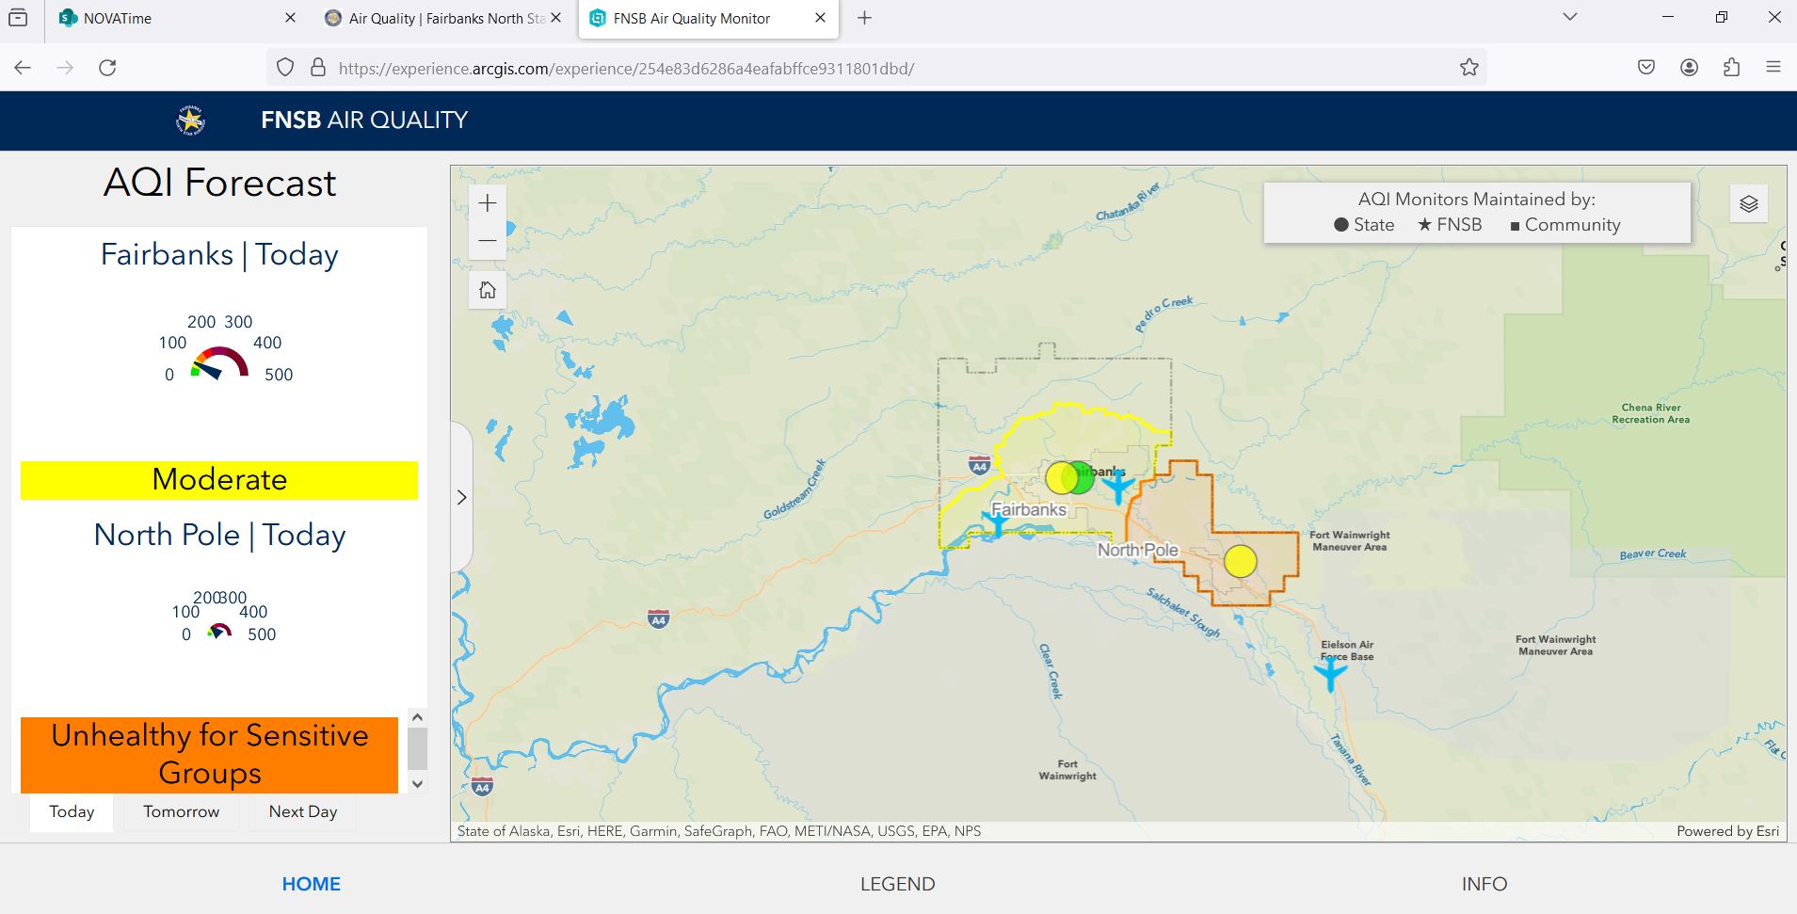
Task: Click the North Pole AQI gauge
Action: pyautogui.click(x=219, y=631)
